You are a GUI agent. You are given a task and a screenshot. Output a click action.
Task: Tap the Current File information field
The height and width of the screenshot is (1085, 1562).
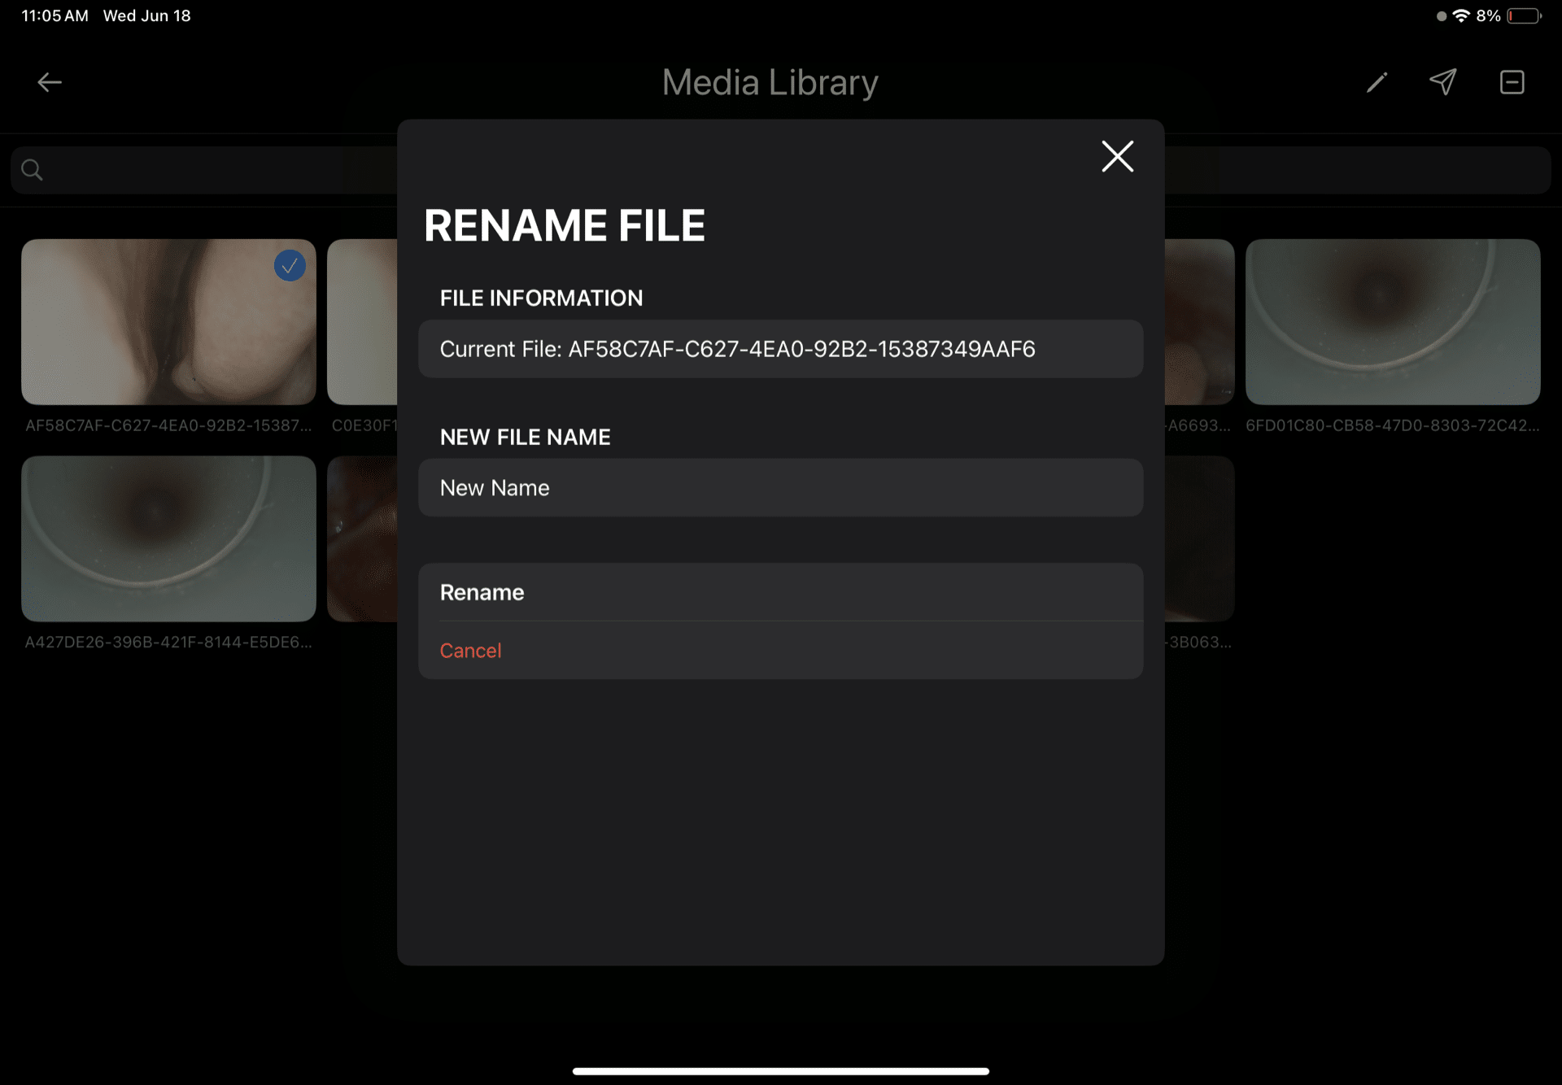779,349
